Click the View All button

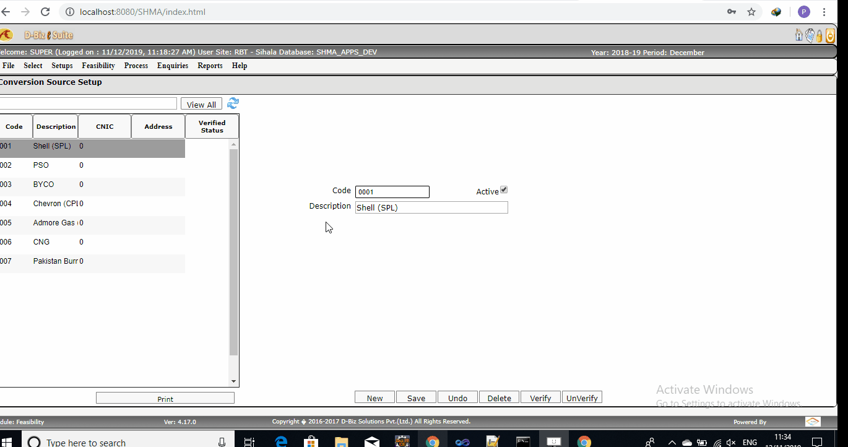coord(201,103)
